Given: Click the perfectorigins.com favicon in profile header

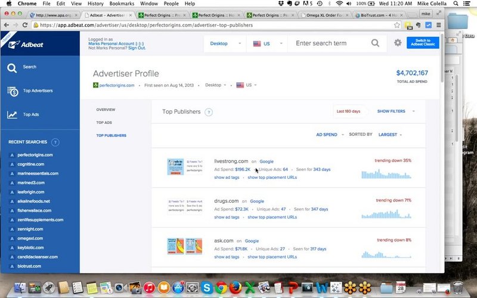Looking at the screenshot, I should pos(95,85).
